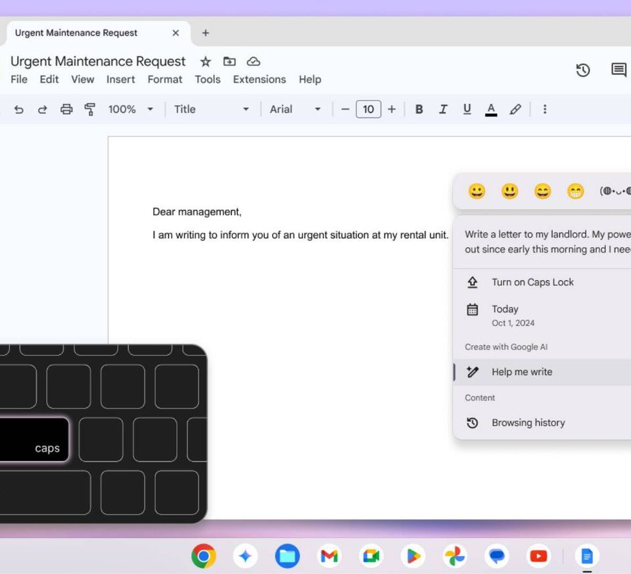
Task: Open the text color picker
Action: 490,110
